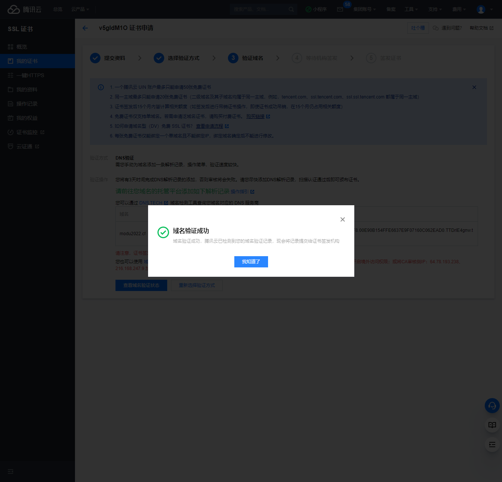Screen dimensions: 502x482
Task: Collapse the sidebar with the bottom icon
Action: (x=10, y=472)
